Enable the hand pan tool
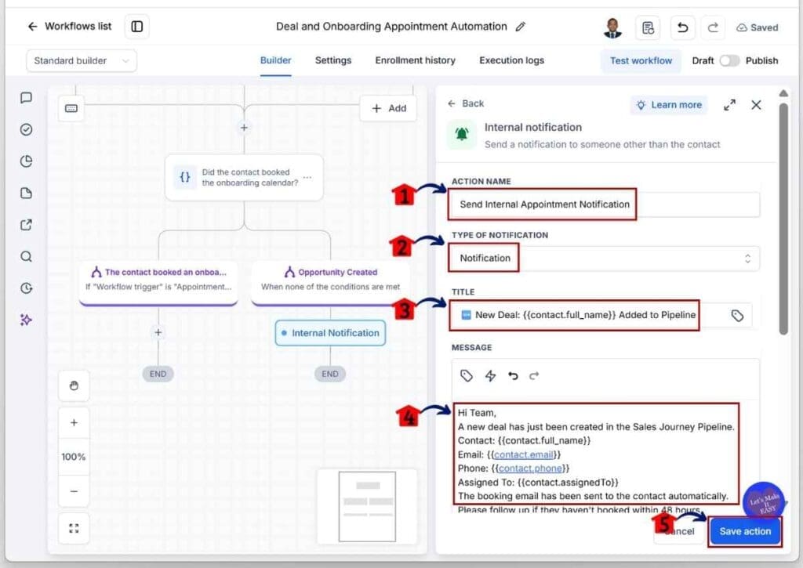 74,385
